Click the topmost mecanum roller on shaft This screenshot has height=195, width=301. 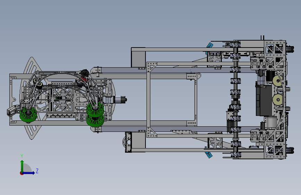click(x=235, y=45)
